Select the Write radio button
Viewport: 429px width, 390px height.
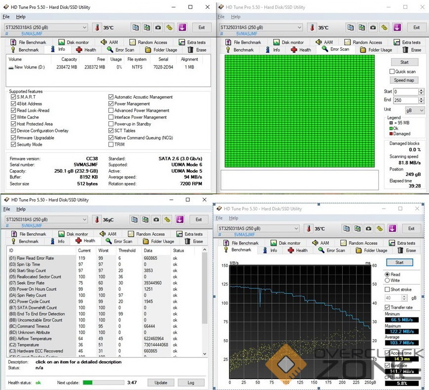[388, 281]
